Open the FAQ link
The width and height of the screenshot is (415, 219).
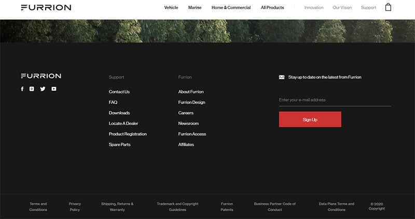click(x=113, y=102)
